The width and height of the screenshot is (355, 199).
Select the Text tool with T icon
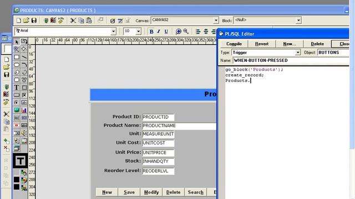click(x=17, y=87)
